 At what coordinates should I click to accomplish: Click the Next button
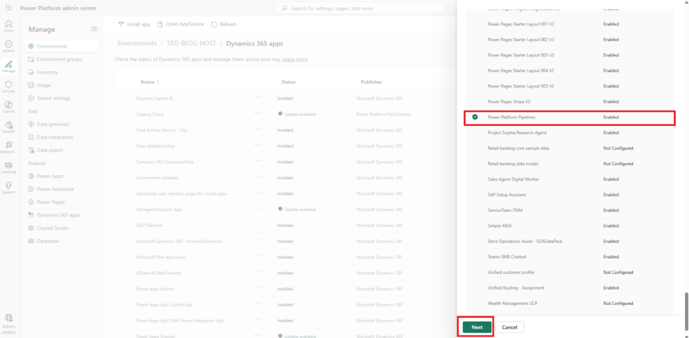click(x=477, y=327)
